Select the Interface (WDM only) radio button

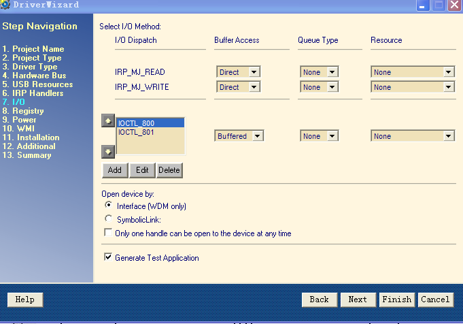(109, 206)
